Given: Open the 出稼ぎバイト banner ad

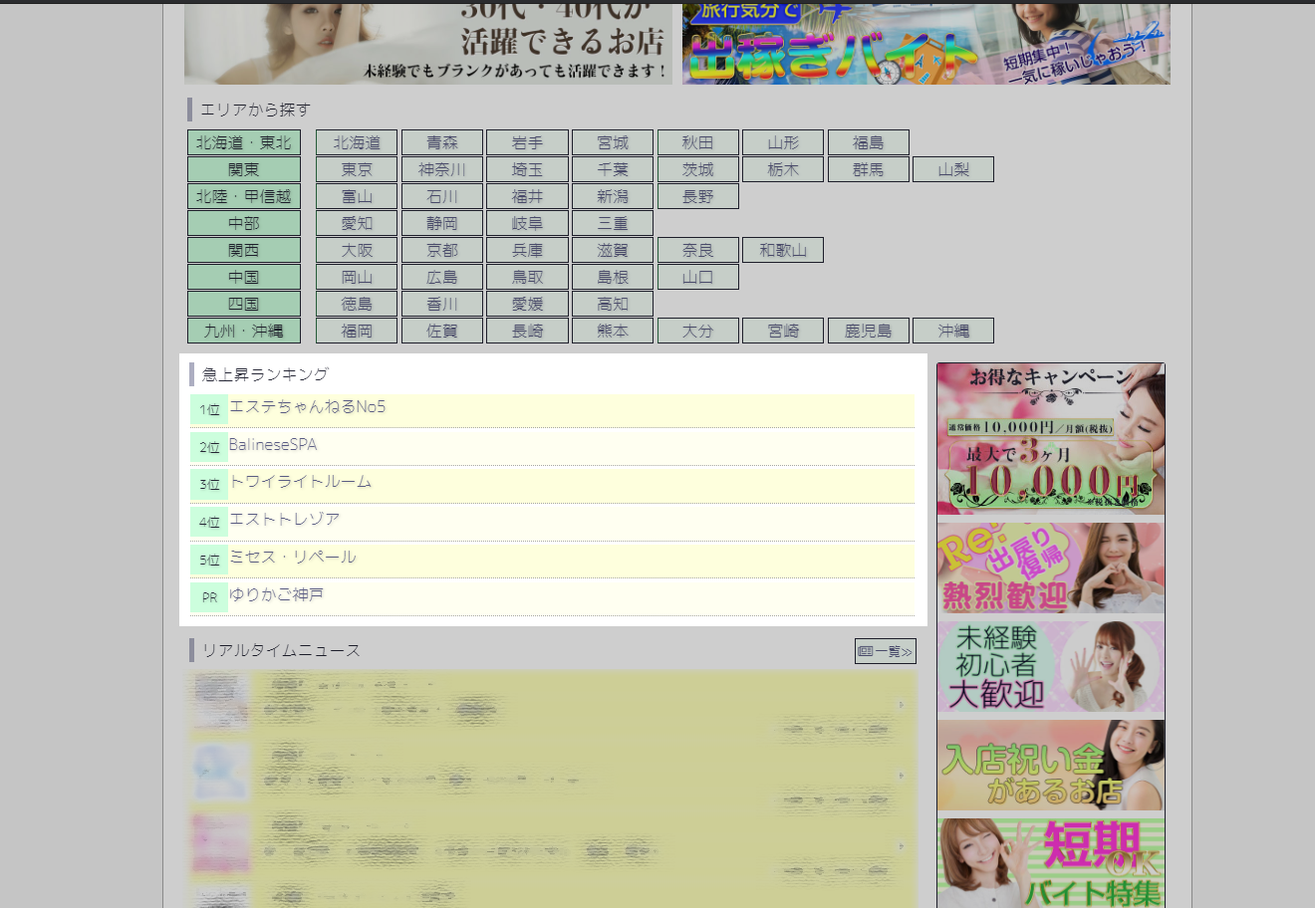Looking at the screenshot, I should [x=924, y=44].
